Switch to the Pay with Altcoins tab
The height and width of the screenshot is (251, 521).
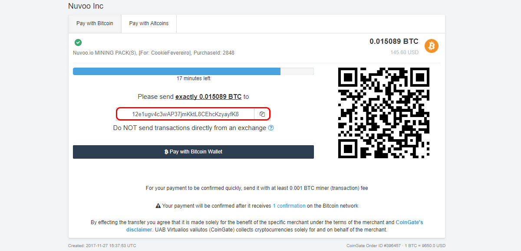[149, 23]
